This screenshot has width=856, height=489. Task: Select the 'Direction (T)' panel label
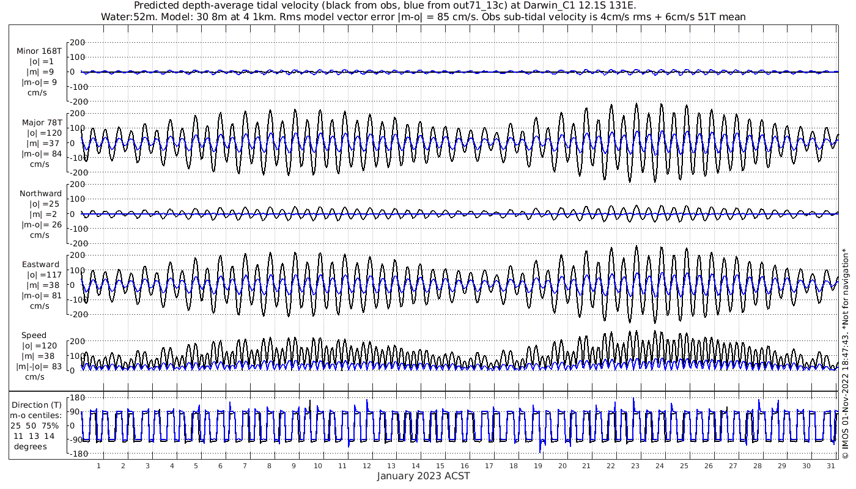pyautogui.click(x=37, y=405)
